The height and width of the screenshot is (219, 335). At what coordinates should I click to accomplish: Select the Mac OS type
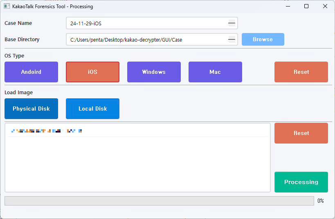[x=215, y=72]
